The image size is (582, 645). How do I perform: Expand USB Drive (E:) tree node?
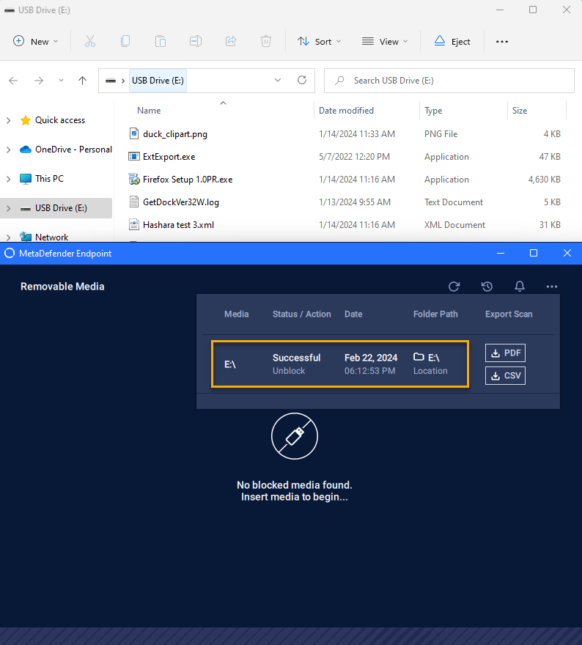8,209
